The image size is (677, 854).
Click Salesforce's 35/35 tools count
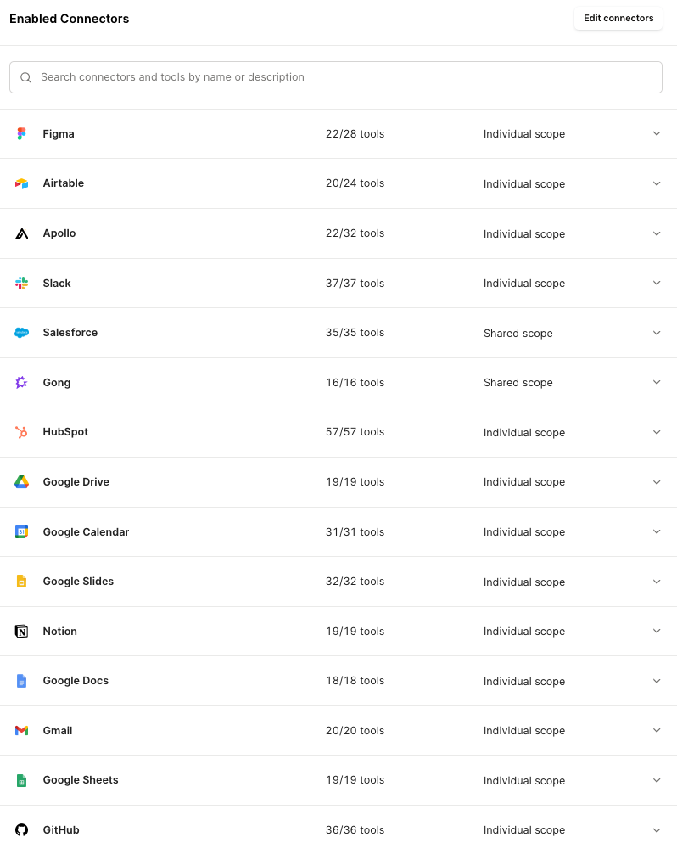355,333
